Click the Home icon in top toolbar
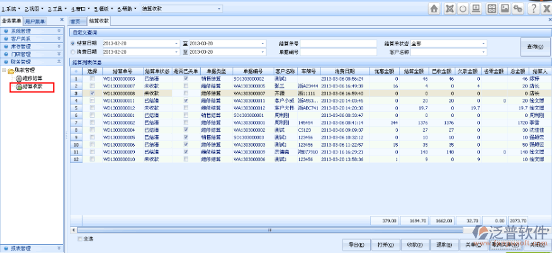The image size is (554, 253). pos(434,9)
